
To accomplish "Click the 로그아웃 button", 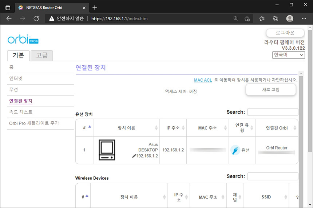I will coord(285,33).
